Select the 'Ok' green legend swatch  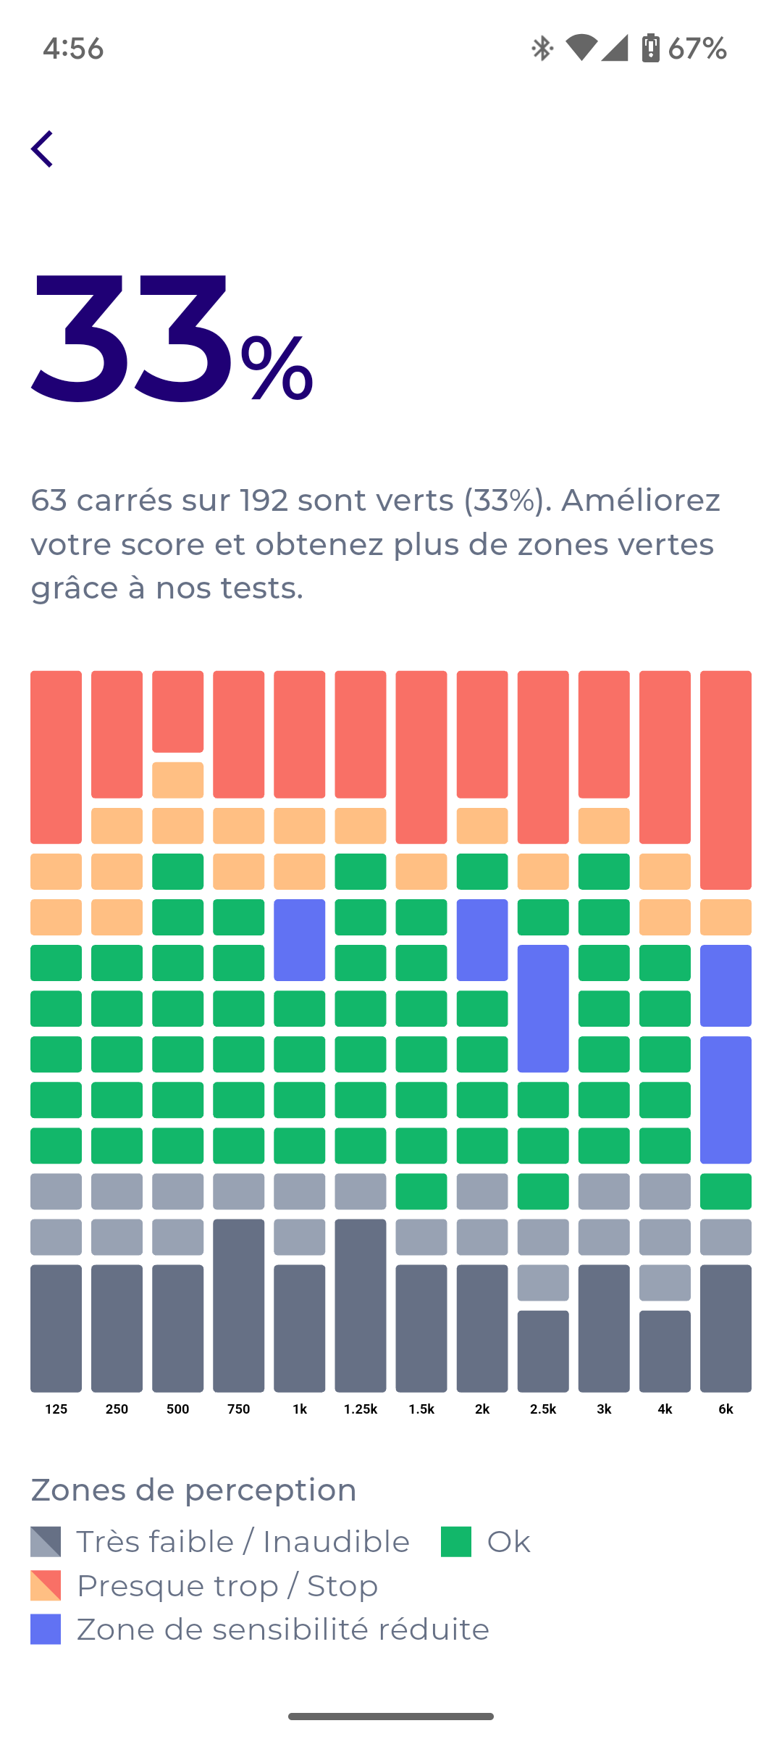455,1543
